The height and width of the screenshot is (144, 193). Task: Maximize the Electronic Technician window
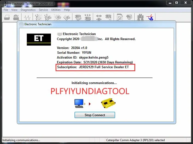(x=177, y=3)
